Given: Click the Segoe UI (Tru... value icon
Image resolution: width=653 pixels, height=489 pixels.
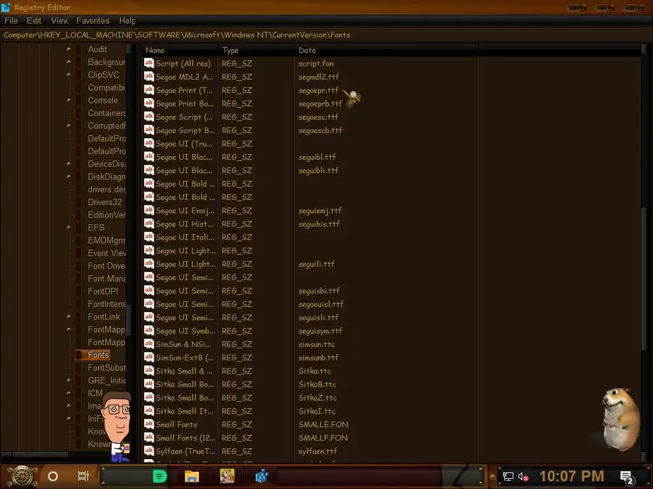Looking at the screenshot, I should 149,143.
